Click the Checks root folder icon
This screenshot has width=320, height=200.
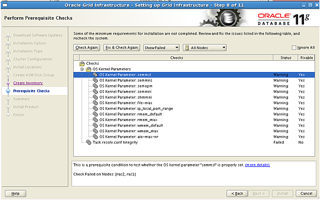(82, 63)
